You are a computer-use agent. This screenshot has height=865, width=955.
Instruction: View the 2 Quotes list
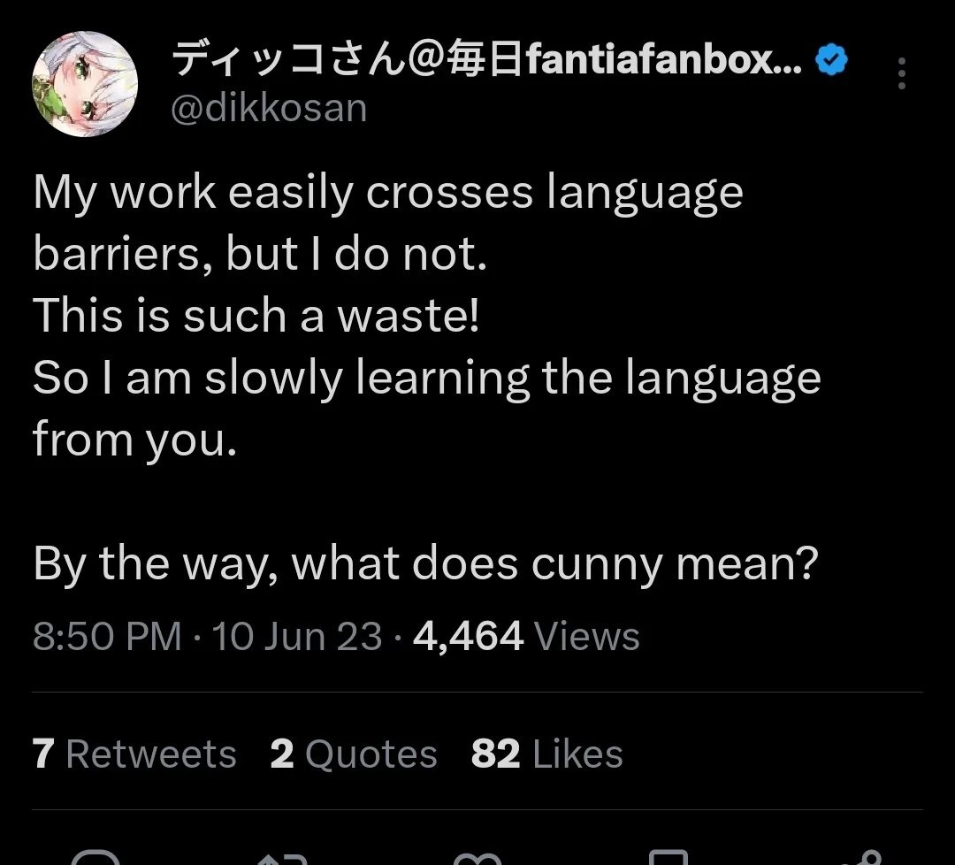click(x=354, y=754)
